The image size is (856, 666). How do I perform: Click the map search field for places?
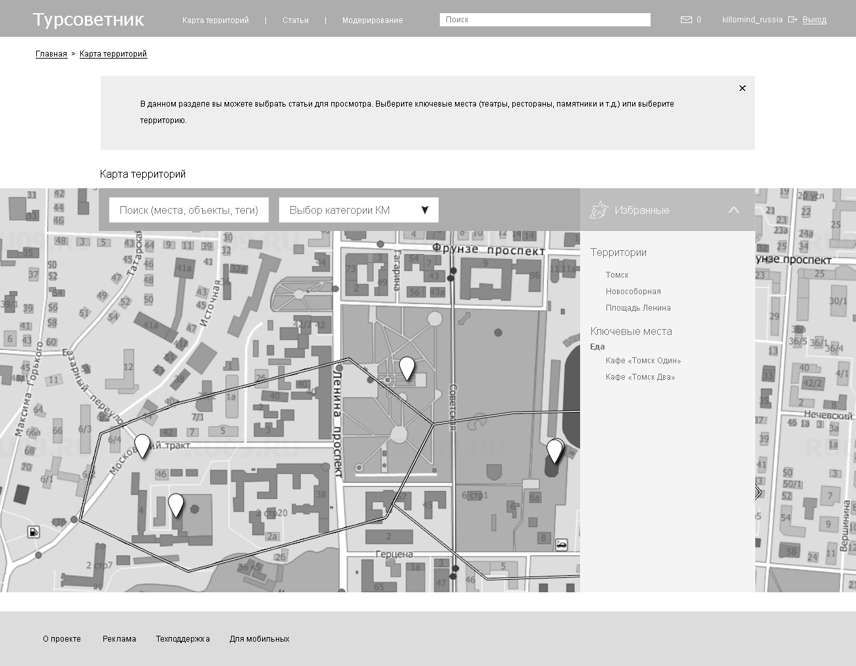click(x=189, y=210)
